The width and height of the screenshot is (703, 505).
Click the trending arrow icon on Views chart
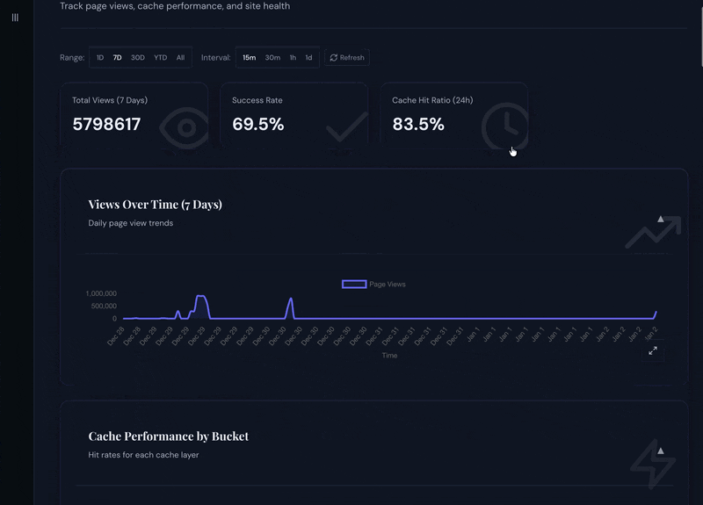click(654, 232)
